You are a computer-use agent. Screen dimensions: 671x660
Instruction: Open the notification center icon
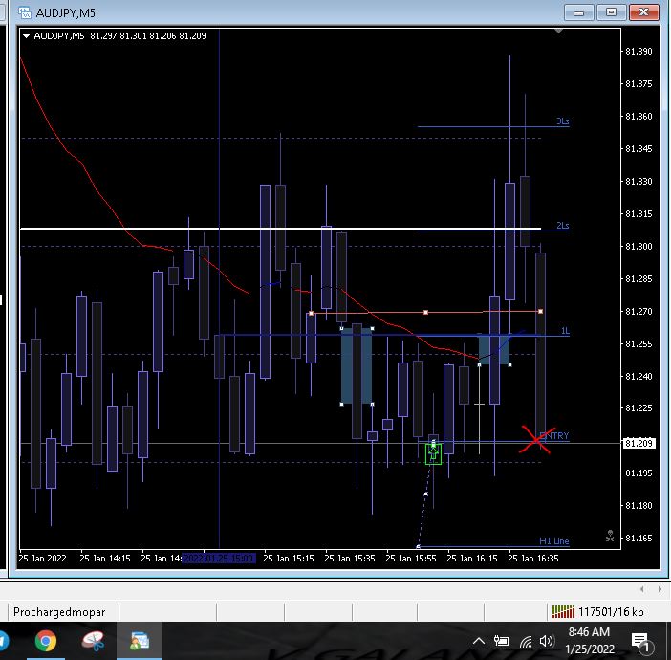tap(640, 640)
